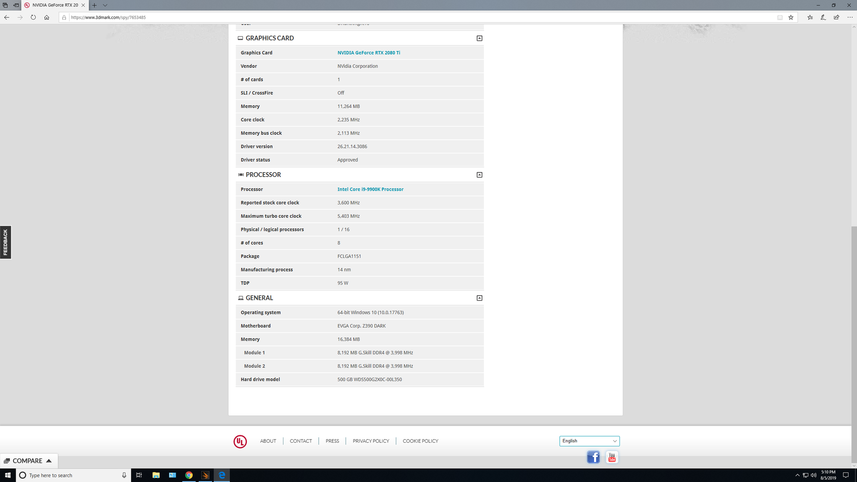Open browser Settings and more menu

tap(850, 17)
